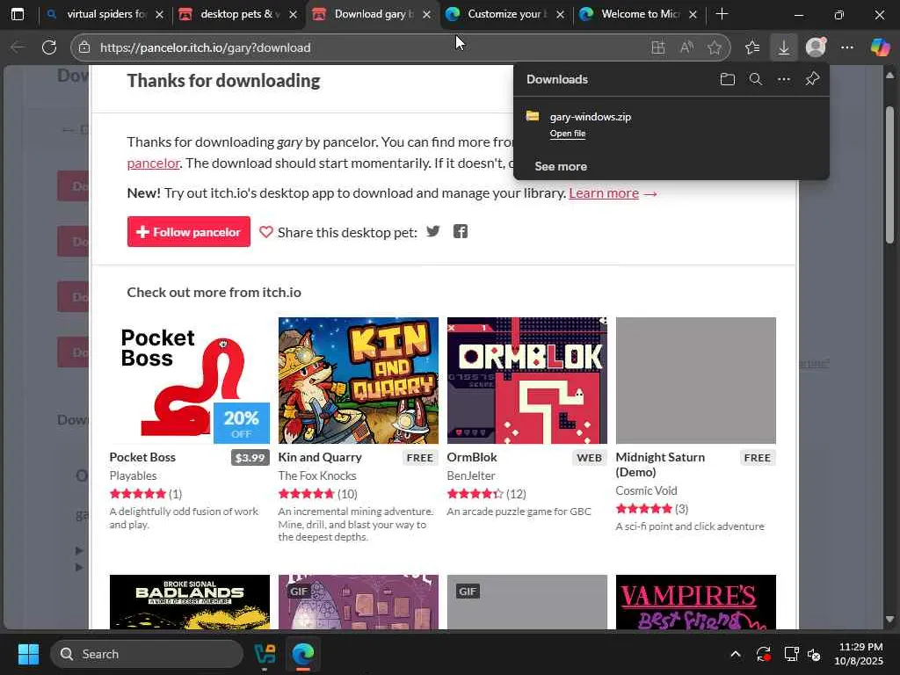Open file gary-windows.zip
This screenshot has width=900, height=675.
[568, 134]
